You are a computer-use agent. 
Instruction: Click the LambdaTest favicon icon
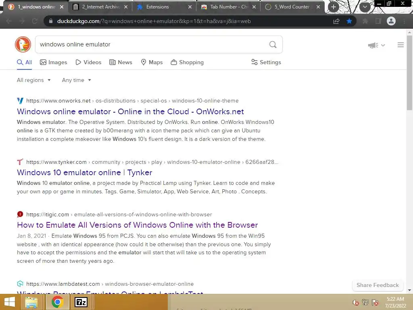(20, 284)
